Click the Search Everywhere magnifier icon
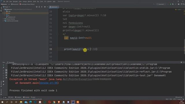This screenshot has width=185, height=104. click(x=184, y=4)
